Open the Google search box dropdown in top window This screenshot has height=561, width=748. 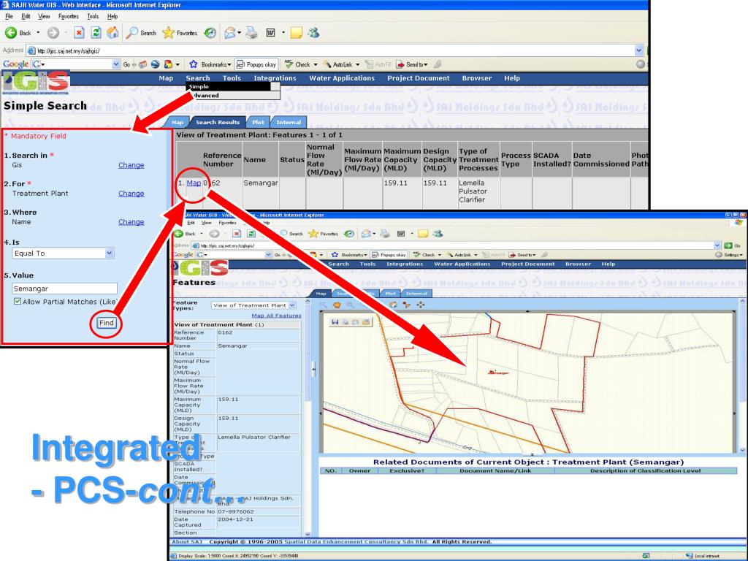tap(116, 64)
